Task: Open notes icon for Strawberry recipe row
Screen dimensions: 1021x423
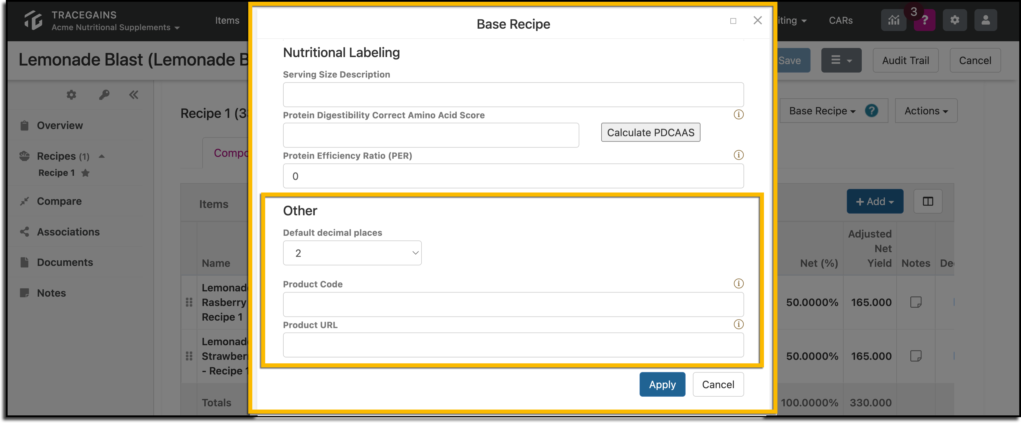Action: (x=916, y=356)
